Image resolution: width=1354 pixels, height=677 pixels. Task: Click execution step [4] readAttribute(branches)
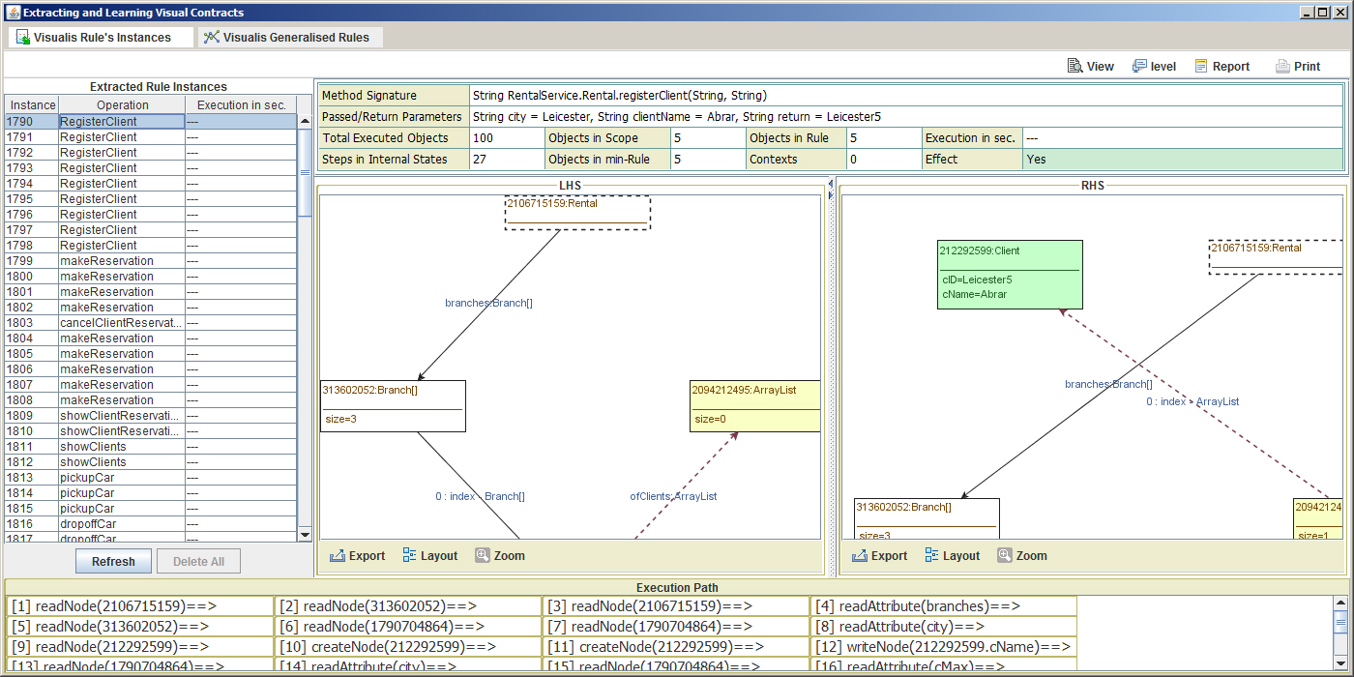pos(943,606)
